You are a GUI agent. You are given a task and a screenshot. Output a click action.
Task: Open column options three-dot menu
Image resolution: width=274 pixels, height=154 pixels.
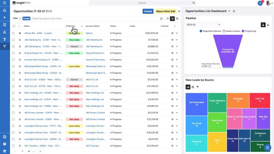(x=175, y=26)
